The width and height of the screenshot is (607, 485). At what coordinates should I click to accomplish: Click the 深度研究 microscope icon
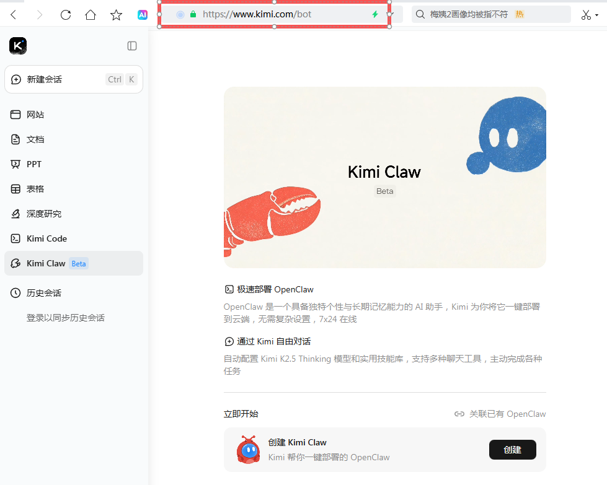tap(16, 214)
